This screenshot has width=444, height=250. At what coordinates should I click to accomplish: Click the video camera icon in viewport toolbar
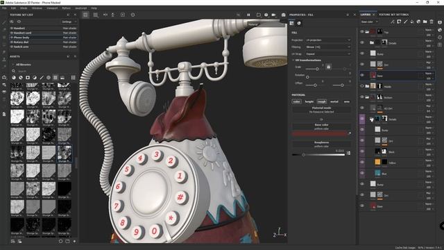273,15
